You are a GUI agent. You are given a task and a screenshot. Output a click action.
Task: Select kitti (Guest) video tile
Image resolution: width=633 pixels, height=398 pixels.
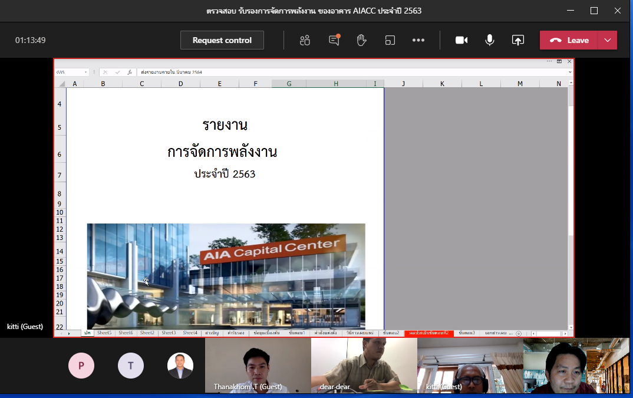tap(470, 366)
